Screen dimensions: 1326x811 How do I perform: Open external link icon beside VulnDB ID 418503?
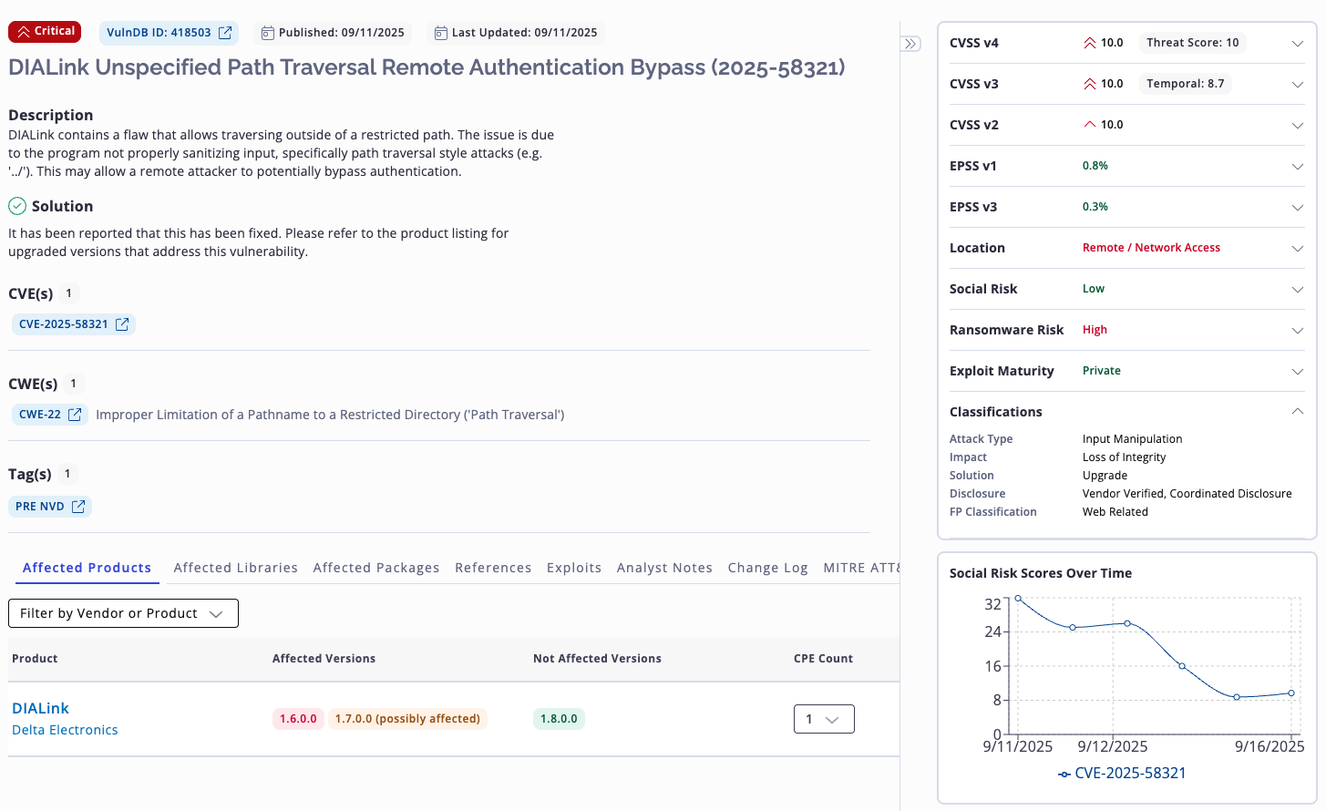pyautogui.click(x=225, y=33)
